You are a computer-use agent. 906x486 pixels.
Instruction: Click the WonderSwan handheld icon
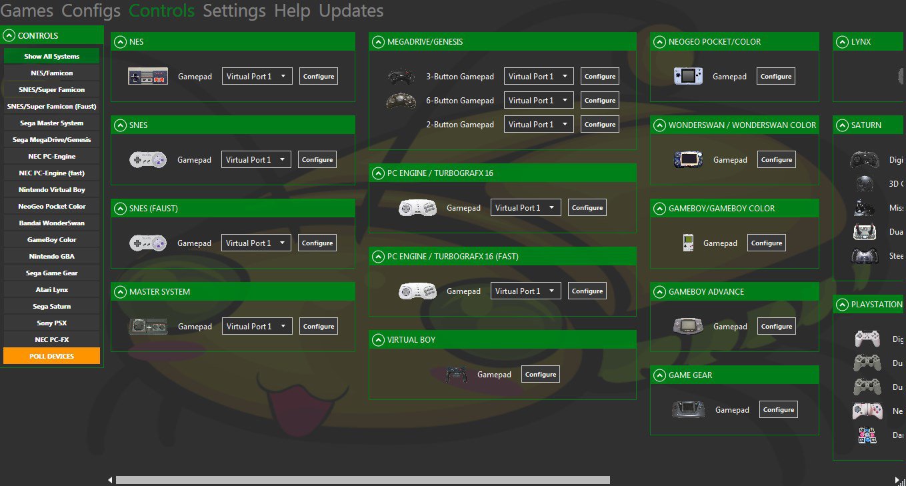pyautogui.click(x=688, y=159)
